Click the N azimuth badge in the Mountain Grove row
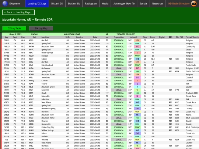Screen dimensions: 199x149 [137, 87]
